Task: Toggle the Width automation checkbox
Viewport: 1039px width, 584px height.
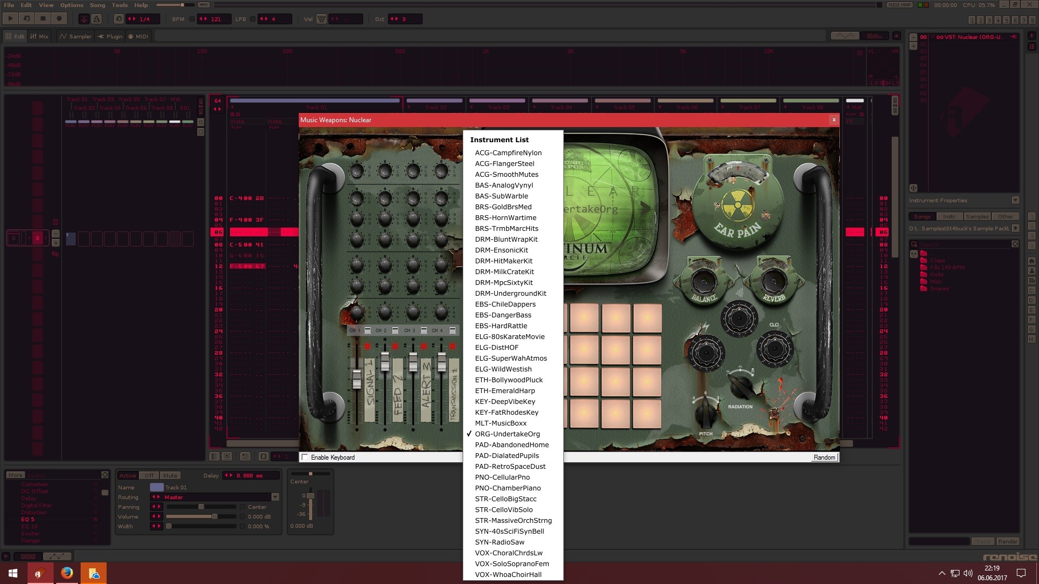Action: coord(242,526)
